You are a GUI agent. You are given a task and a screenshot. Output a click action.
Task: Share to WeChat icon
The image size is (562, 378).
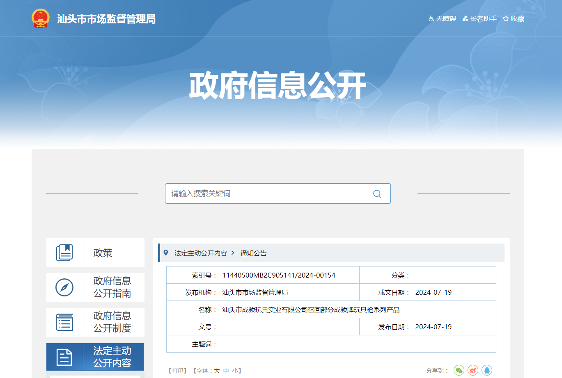[x=459, y=370]
